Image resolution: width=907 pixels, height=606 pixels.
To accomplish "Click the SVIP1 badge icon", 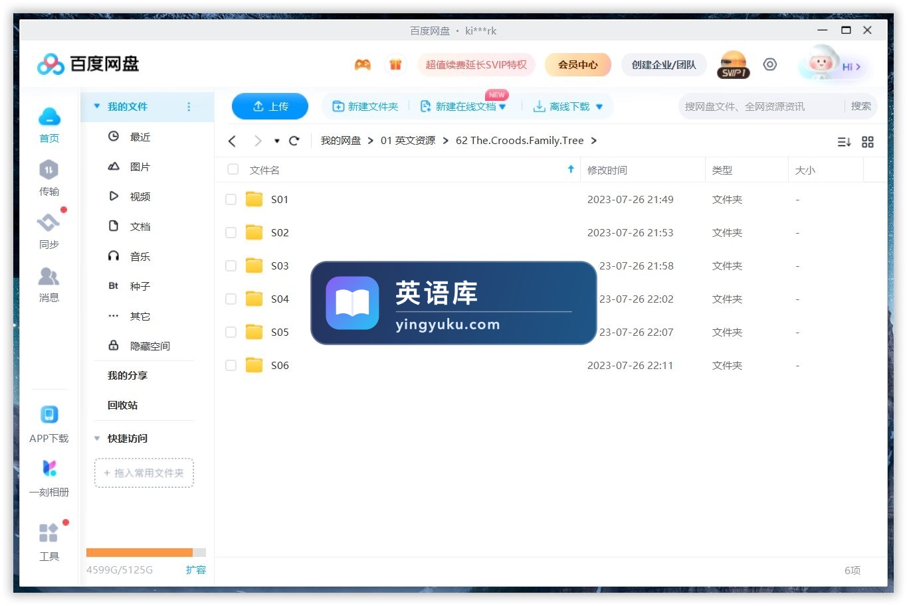I will 733,65.
